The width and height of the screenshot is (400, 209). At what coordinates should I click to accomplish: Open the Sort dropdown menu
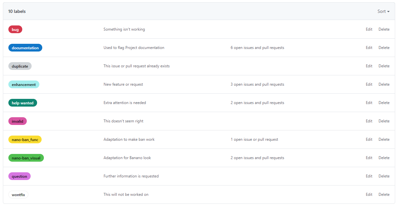click(383, 11)
